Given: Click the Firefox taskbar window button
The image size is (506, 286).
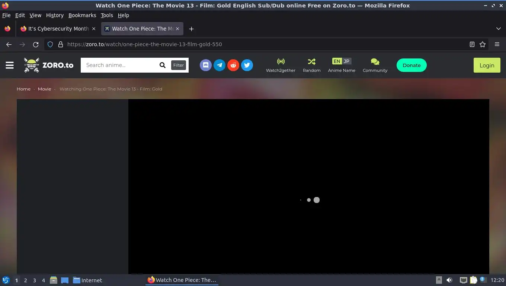Looking at the screenshot, I should pyautogui.click(x=182, y=280).
